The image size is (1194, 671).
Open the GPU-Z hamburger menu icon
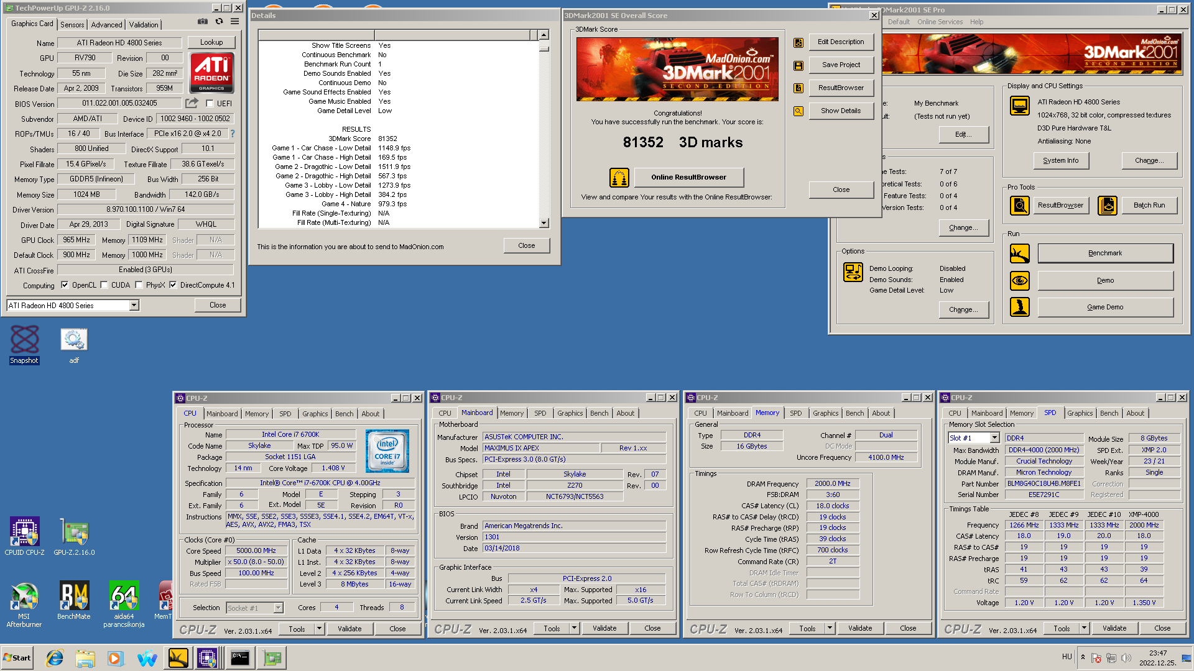coord(234,21)
